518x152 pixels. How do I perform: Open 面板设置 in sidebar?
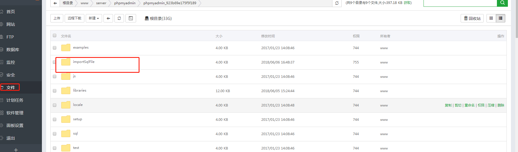click(15, 125)
